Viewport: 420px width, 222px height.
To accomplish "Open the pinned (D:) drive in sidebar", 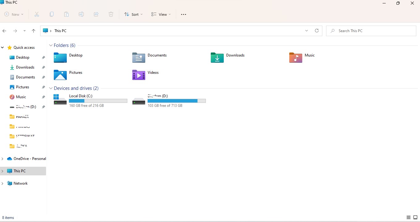I will tap(23, 107).
